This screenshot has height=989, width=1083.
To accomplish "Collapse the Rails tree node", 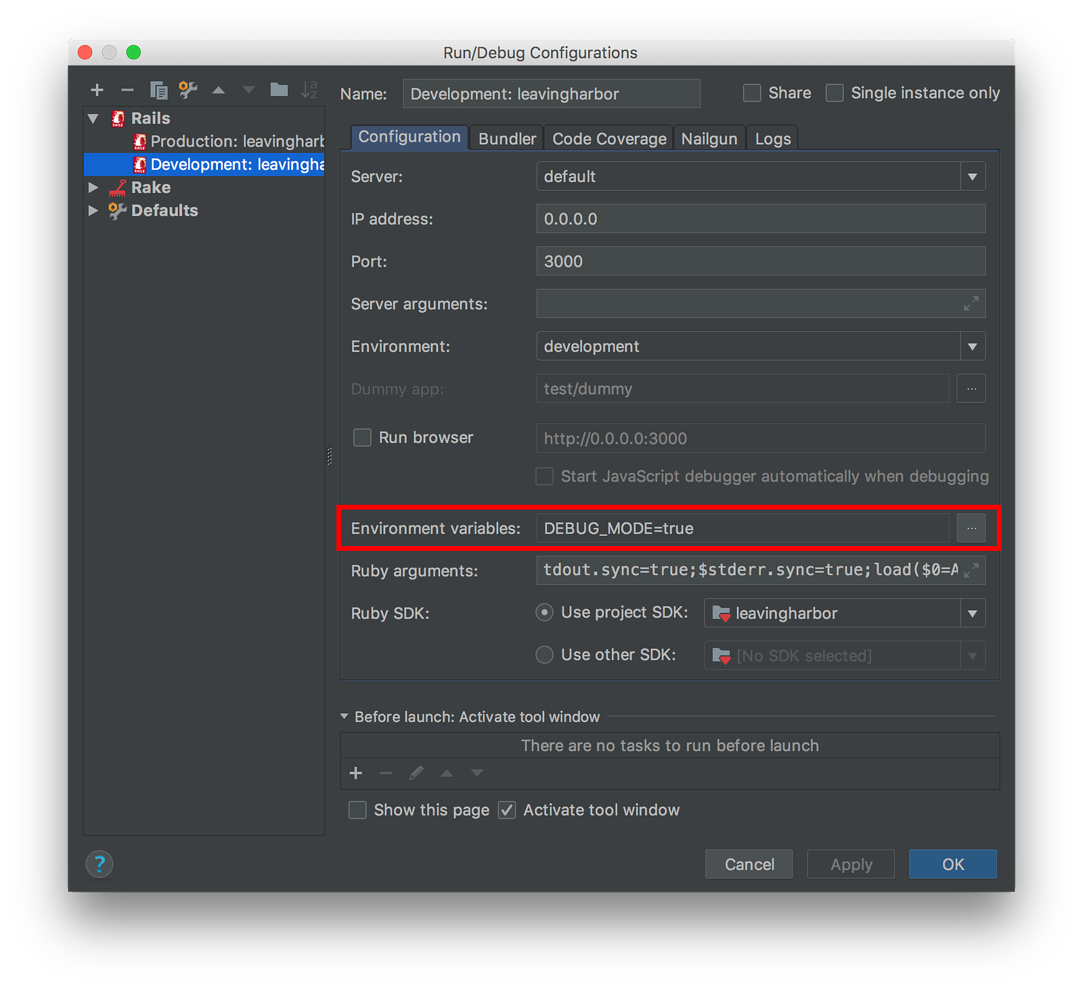I will (93, 118).
